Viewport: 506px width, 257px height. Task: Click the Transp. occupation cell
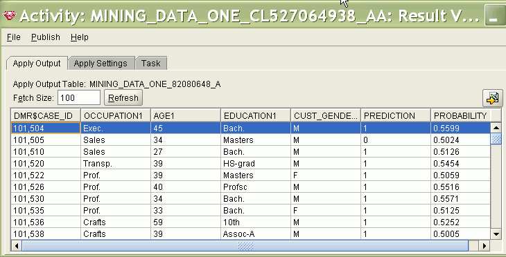[x=116, y=164]
